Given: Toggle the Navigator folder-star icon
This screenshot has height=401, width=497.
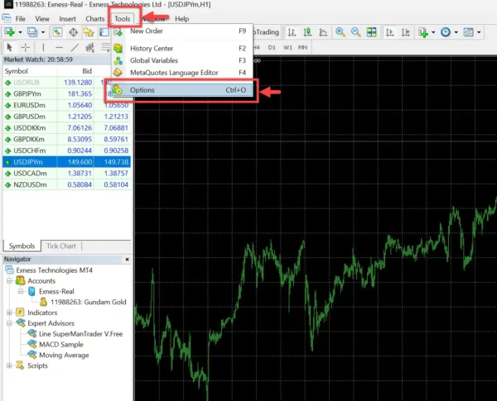Looking at the screenshot, I should pos(89,32).
